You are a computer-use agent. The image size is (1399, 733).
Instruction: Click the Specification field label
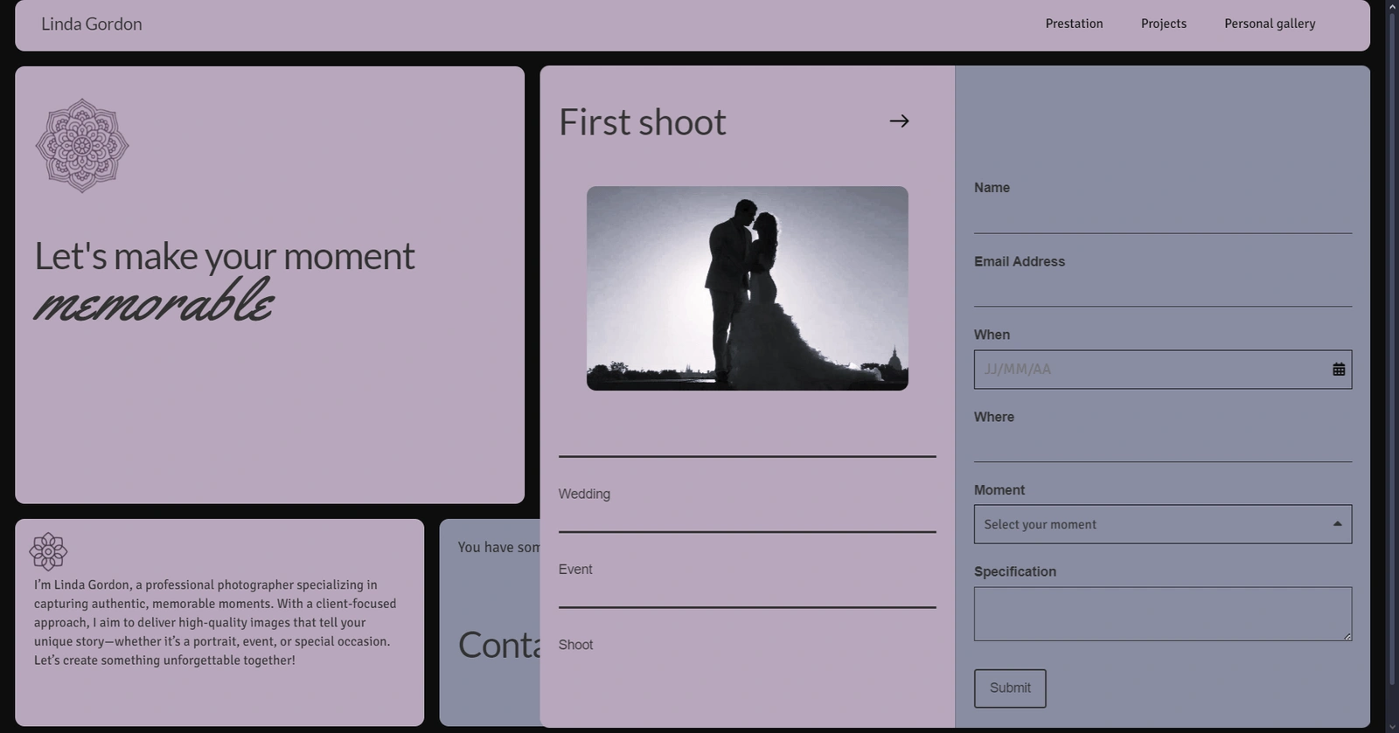pyautogui.click(x=1015, y=571)
